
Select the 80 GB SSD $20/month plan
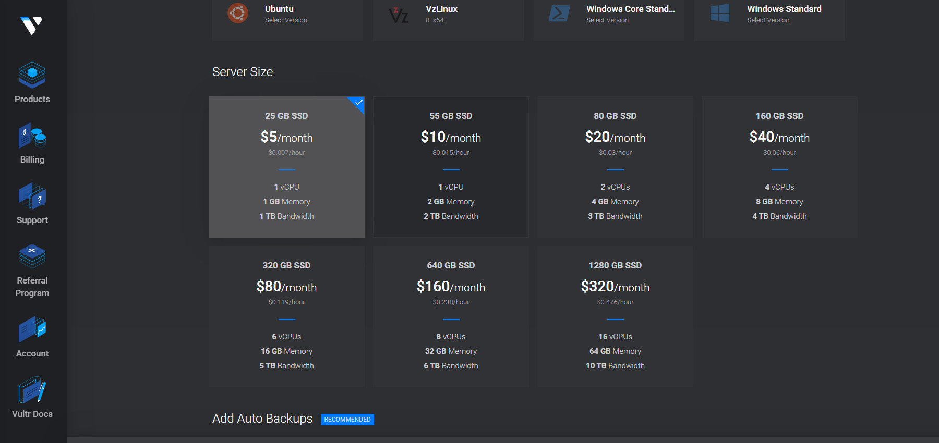click(615, 167)
